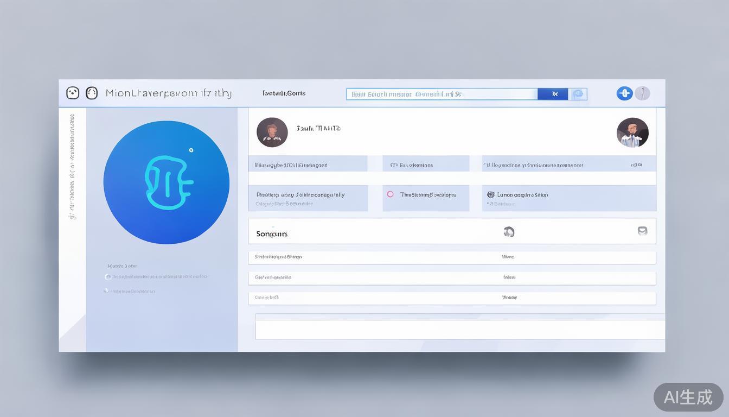Open the header tab next to app title
This screenshot has height=417, width=729.
284,93
